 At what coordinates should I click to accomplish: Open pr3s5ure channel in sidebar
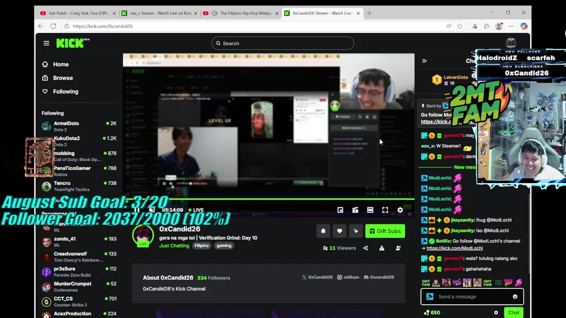click(79, 272)
